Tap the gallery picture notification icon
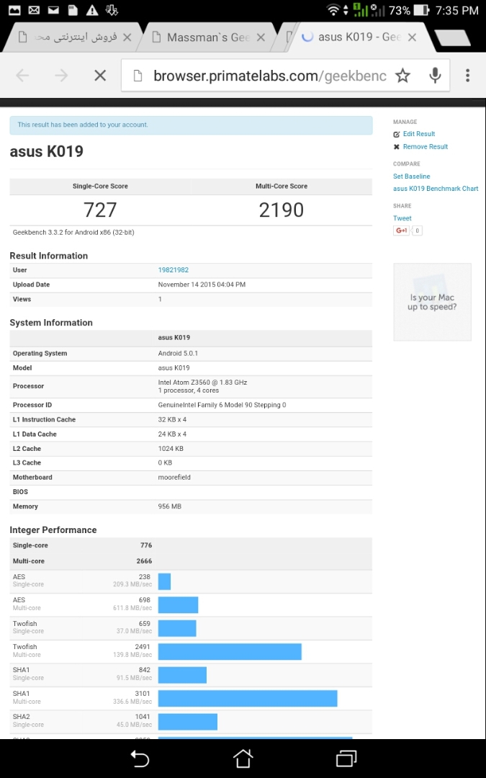This screenshot has width=486, height=778. click(14, 10)
